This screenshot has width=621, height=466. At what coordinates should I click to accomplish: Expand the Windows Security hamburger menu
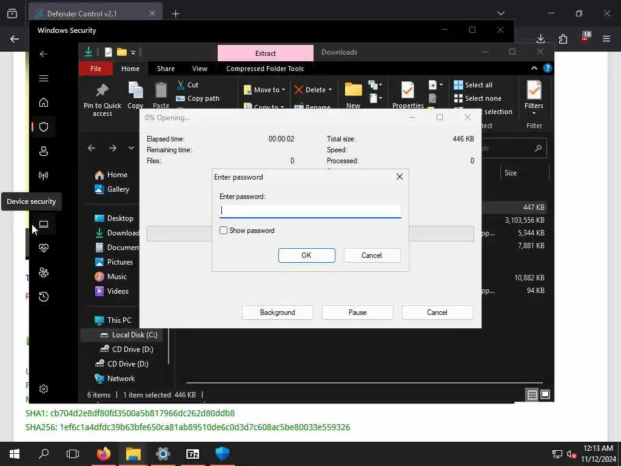pos(44,78)
